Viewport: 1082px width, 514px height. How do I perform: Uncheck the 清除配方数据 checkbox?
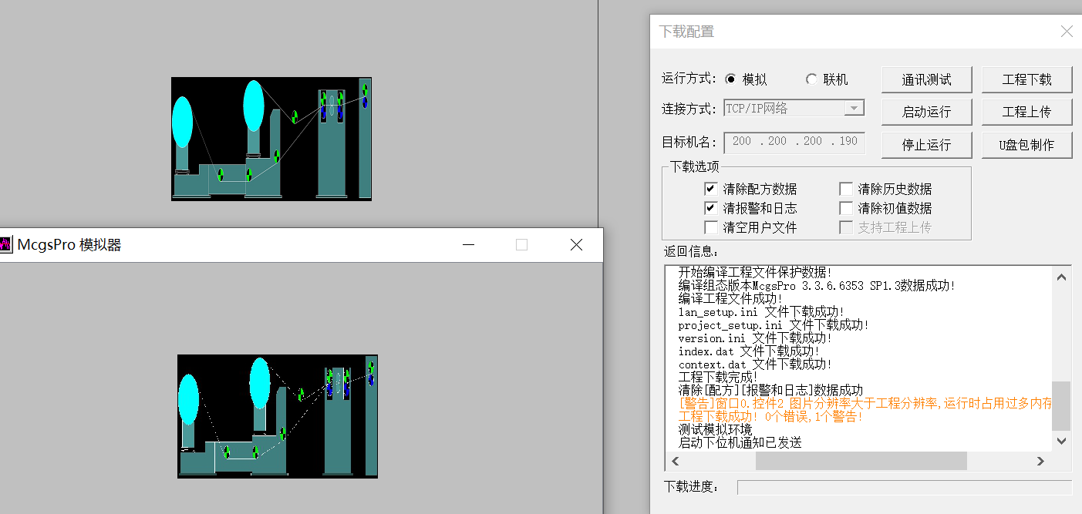(x=710, y=189)
